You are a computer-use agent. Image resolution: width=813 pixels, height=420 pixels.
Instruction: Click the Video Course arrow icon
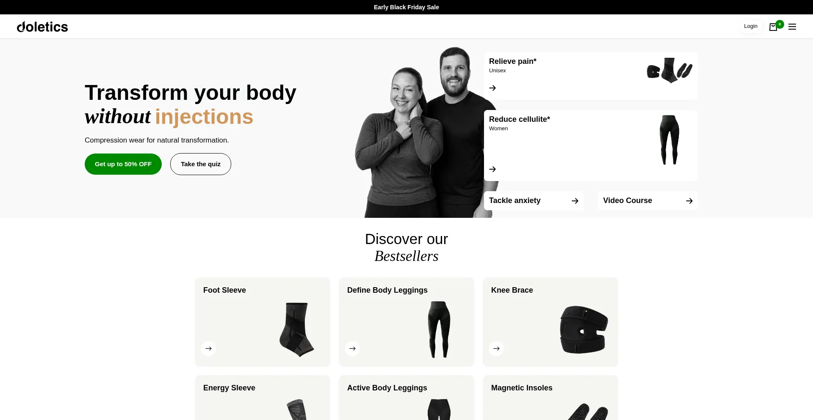point(689,201)
